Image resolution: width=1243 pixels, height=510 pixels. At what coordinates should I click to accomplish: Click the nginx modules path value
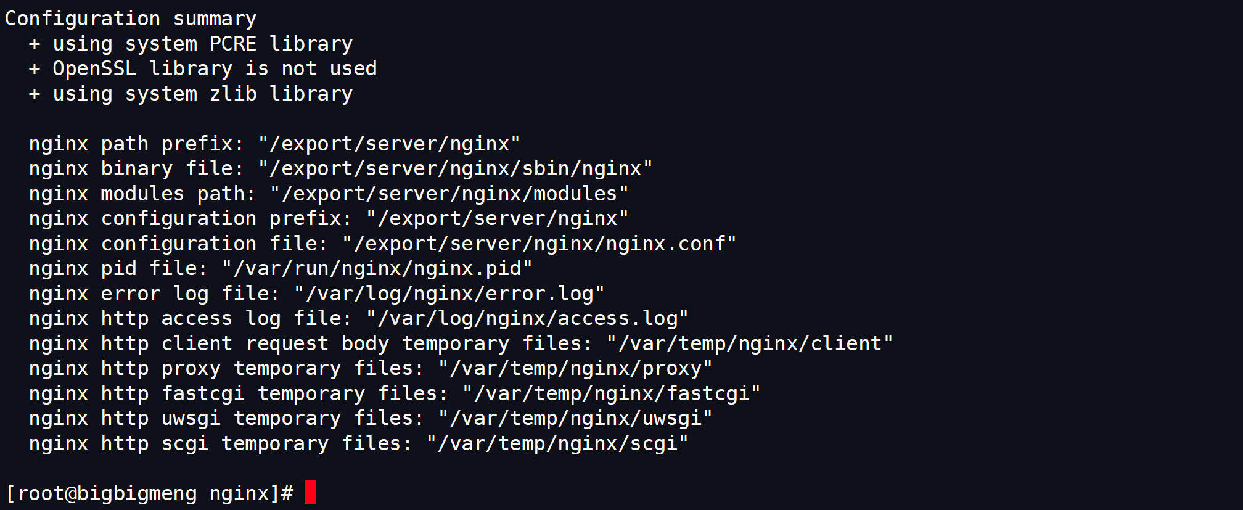[449, 194]
